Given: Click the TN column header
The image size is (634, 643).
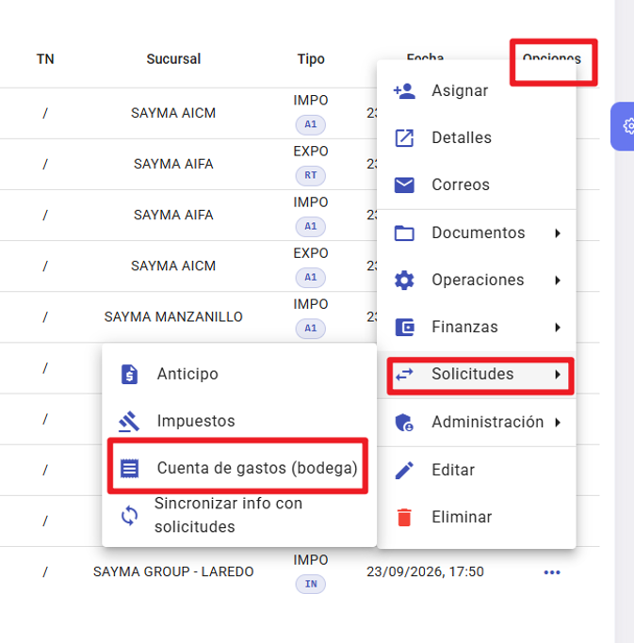Looking at the screenshot, I should click(45, 59).
